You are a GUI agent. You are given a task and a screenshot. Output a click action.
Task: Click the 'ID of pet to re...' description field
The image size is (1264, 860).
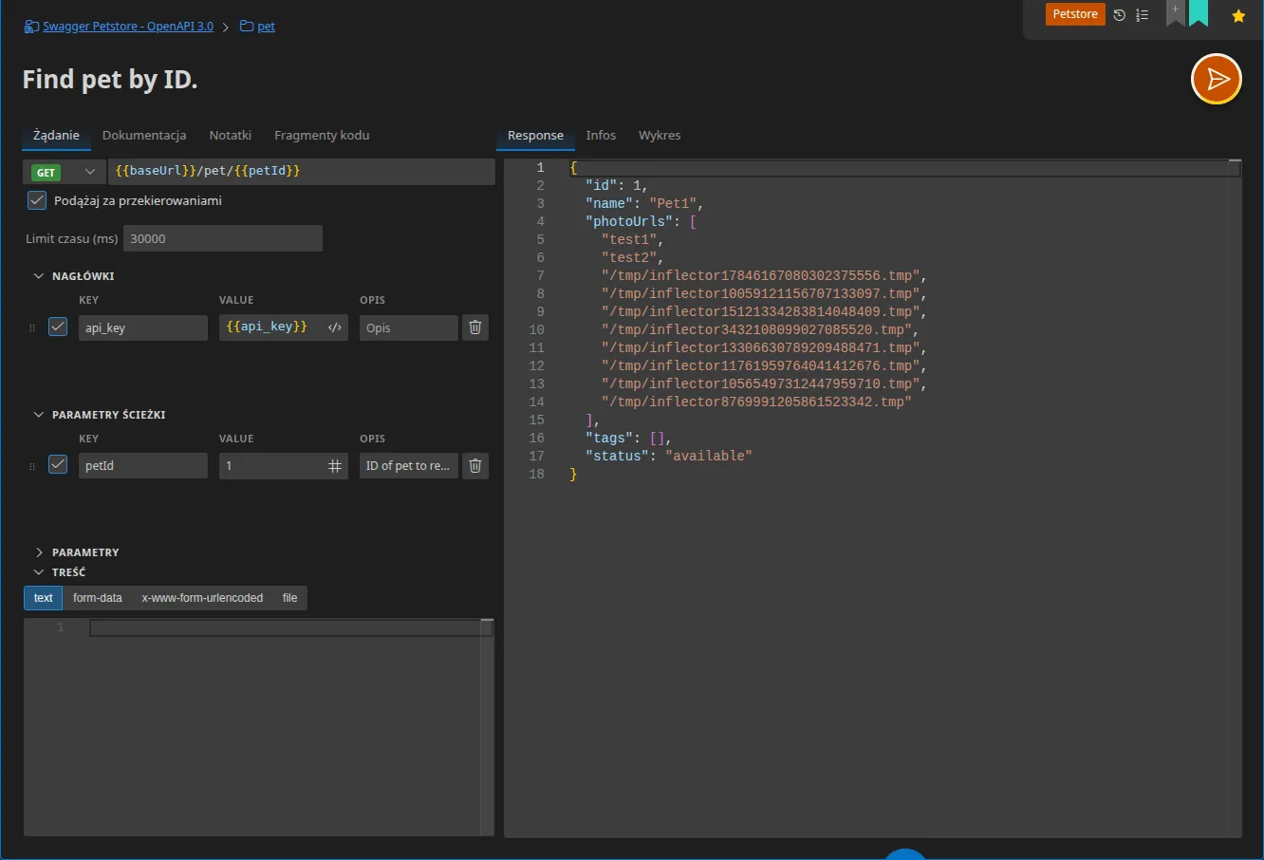(409, 465)
